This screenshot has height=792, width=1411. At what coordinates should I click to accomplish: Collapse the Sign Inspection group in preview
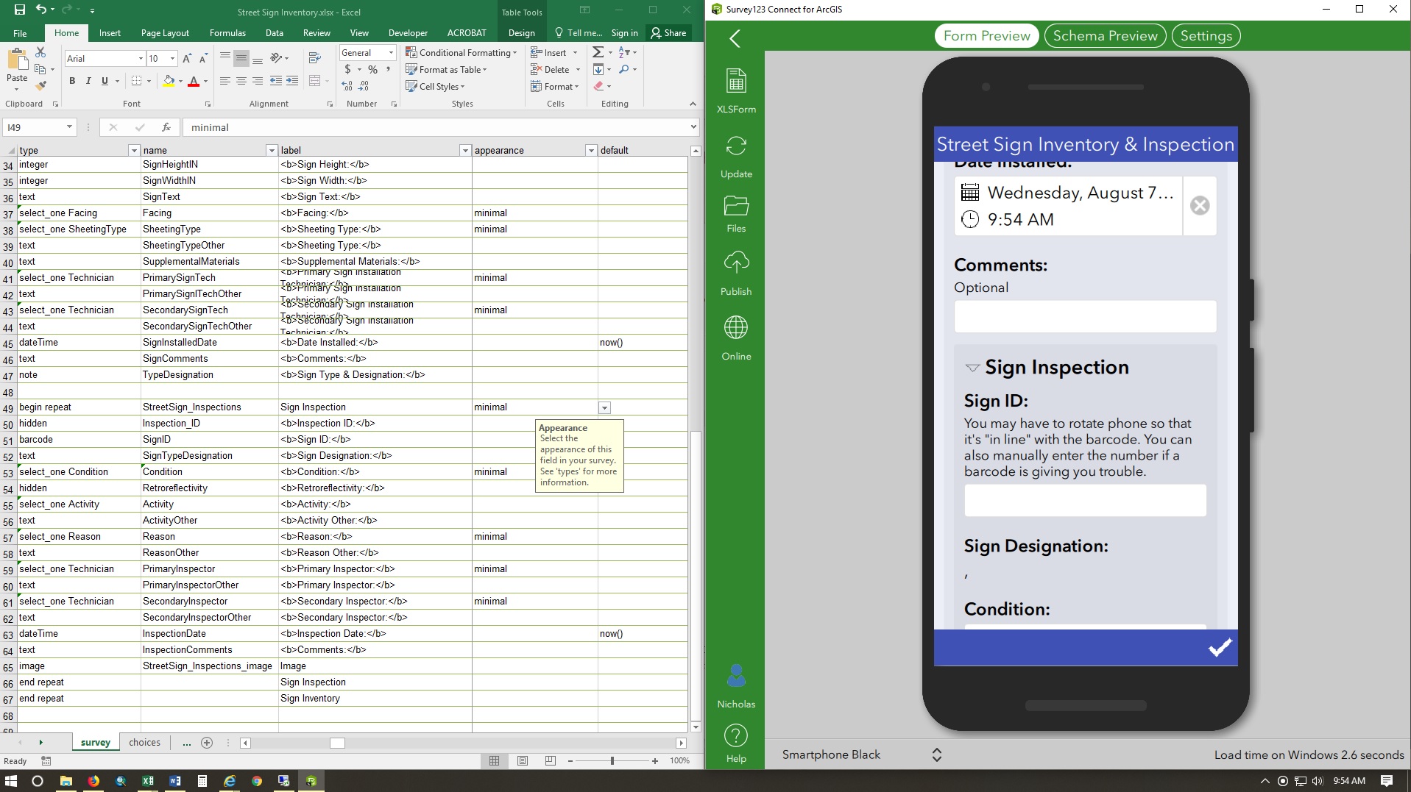972,368
